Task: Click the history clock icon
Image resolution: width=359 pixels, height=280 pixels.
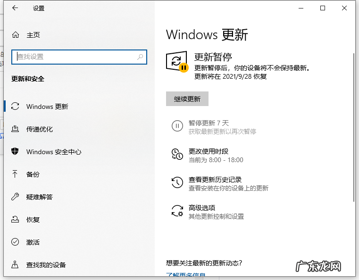Action: coord(177,182)
